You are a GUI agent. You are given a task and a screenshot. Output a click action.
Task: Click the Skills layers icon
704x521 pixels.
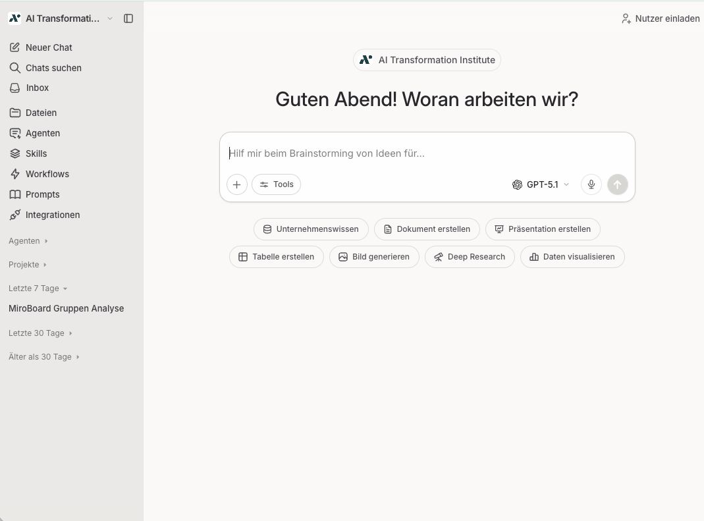(14, 153)
